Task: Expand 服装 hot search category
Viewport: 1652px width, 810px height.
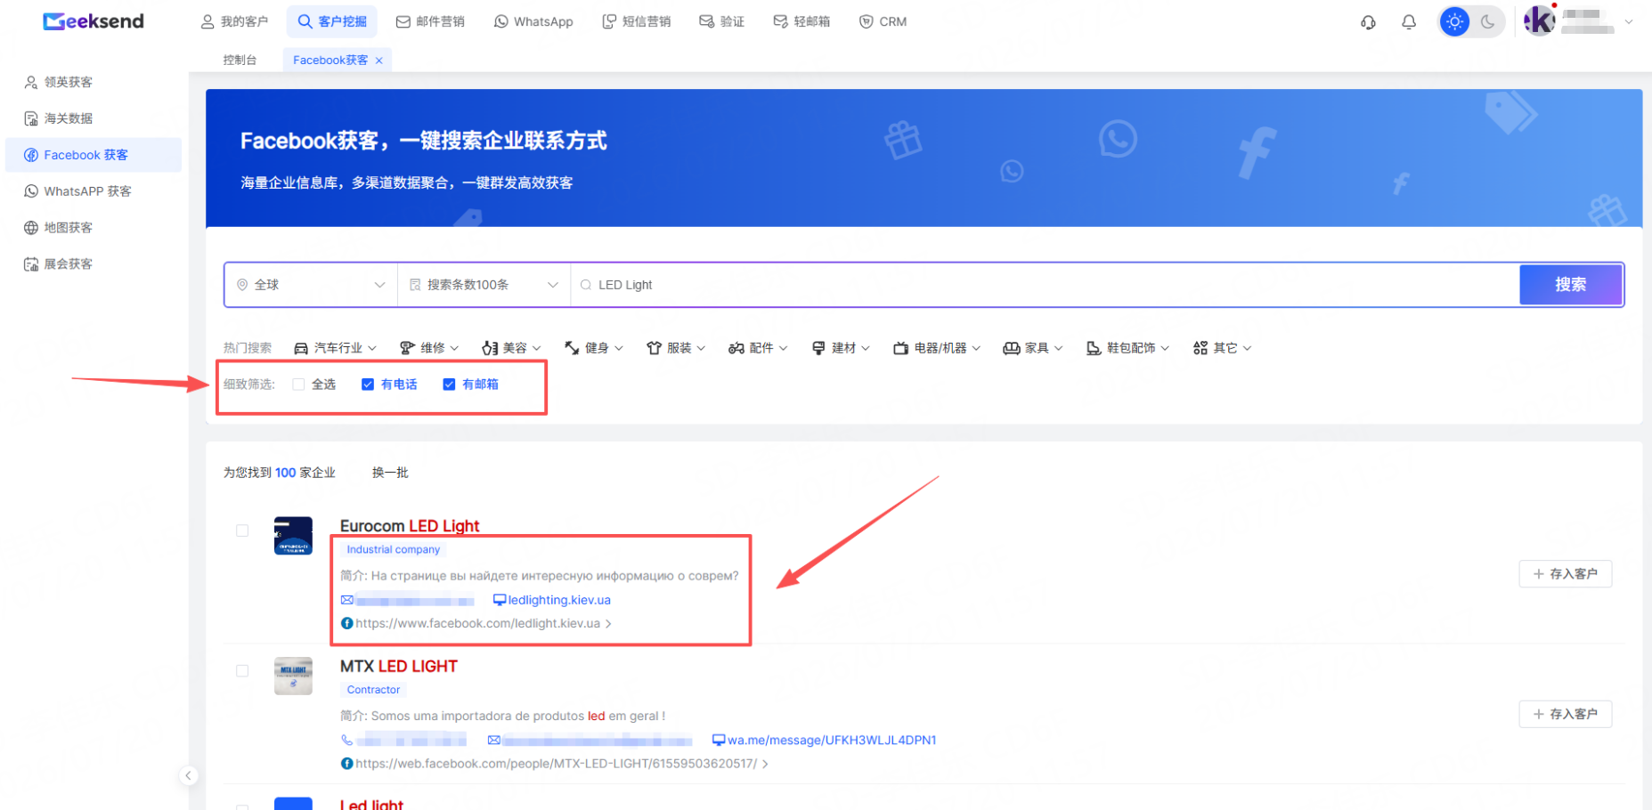Action: point(676,348)
